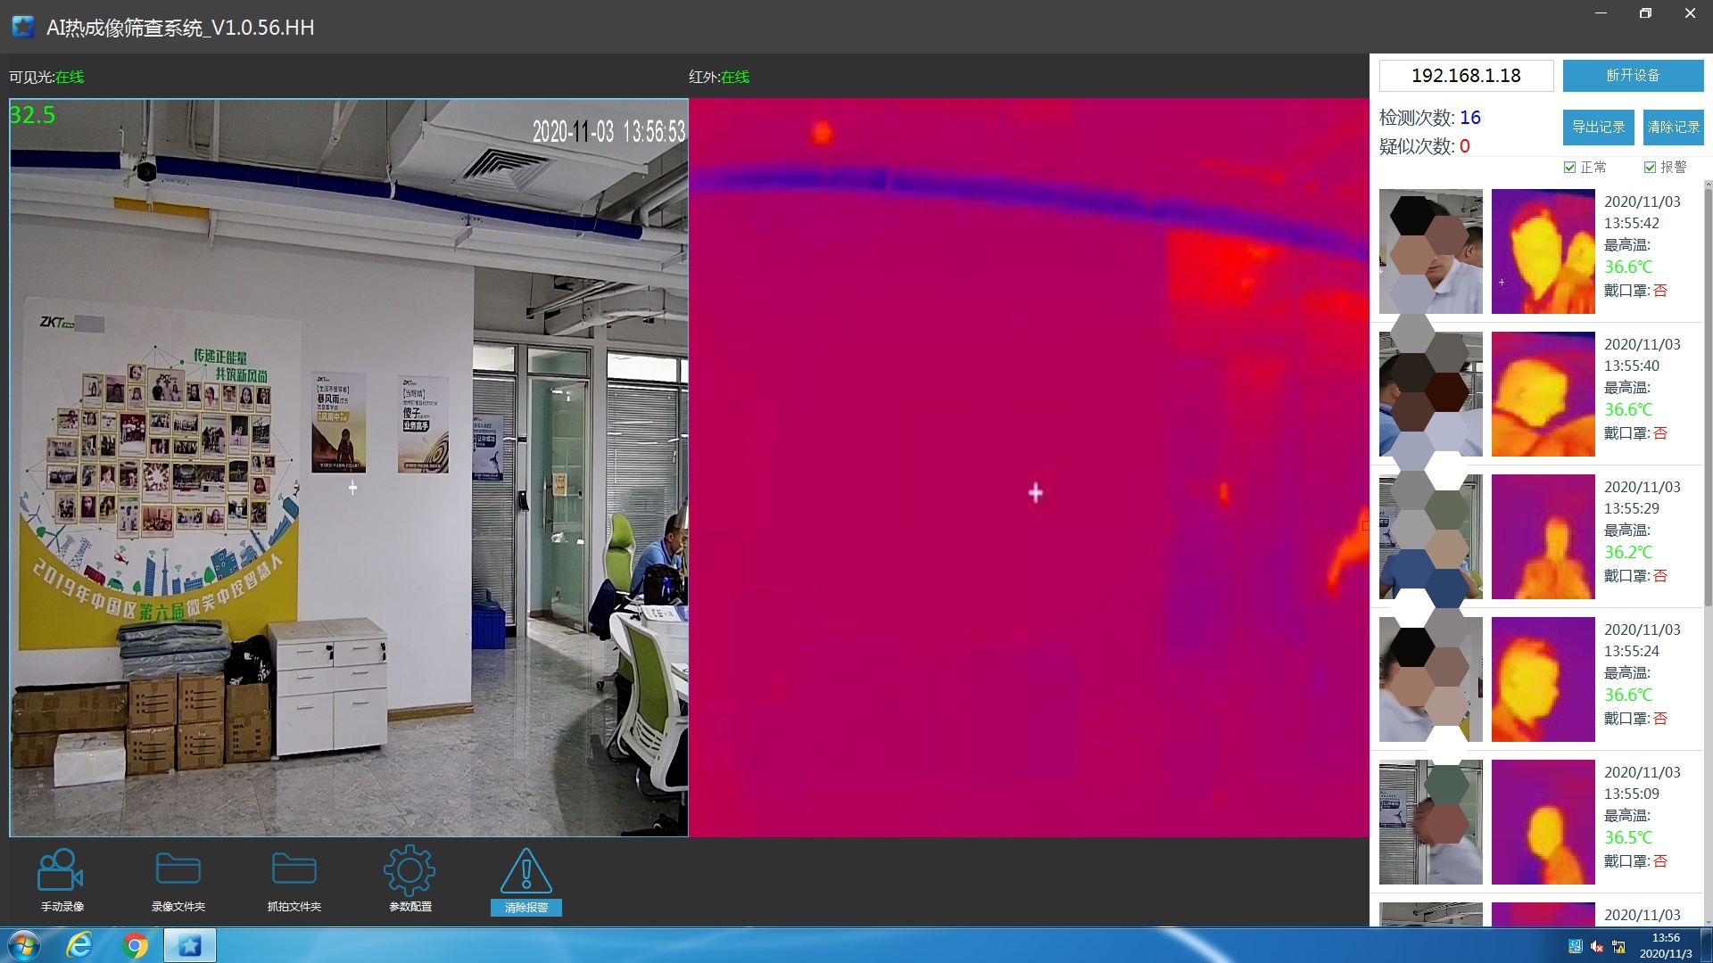
Task: Click the 红外:在线 status label
Action: pos(719,77)
